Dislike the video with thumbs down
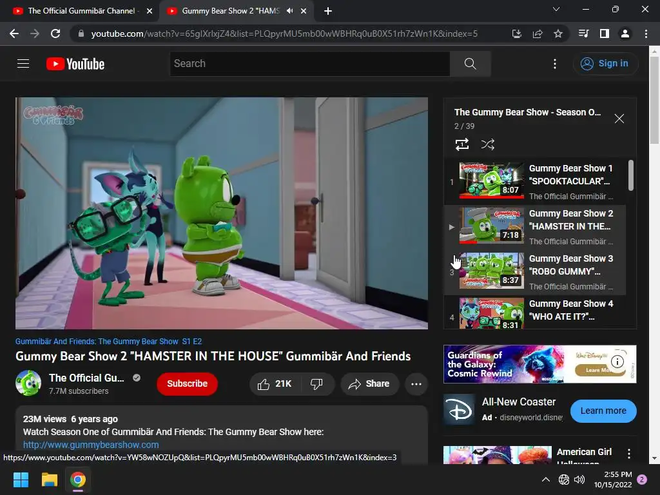660x495 pixels. [317, 384]
